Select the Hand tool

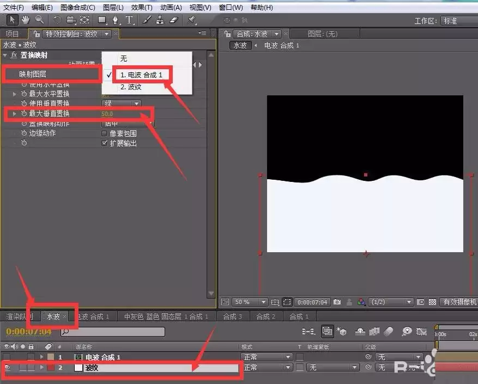point(26,20)
